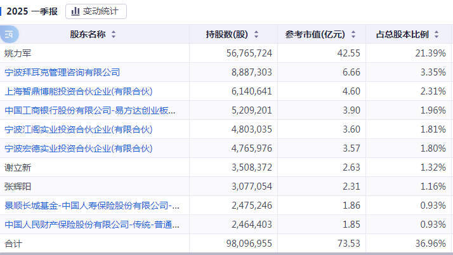Select share count 2,464,403

pos(252,225)
